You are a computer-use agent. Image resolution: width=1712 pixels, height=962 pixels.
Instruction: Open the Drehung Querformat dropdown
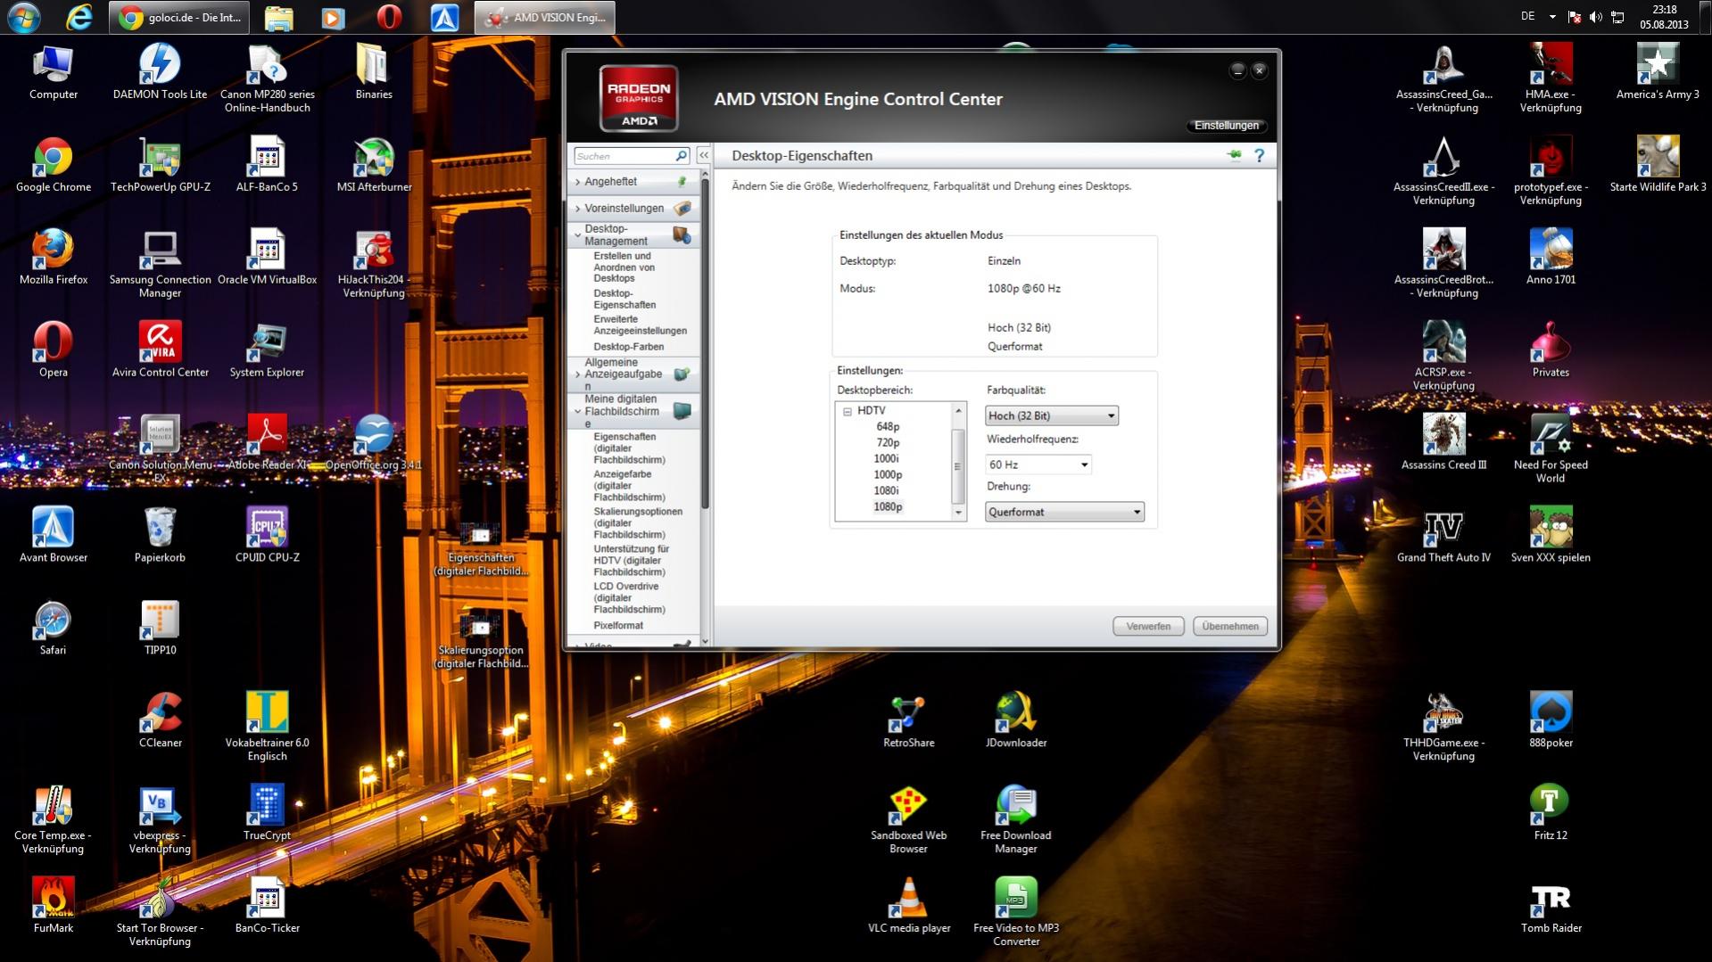tap(1064, 512)
